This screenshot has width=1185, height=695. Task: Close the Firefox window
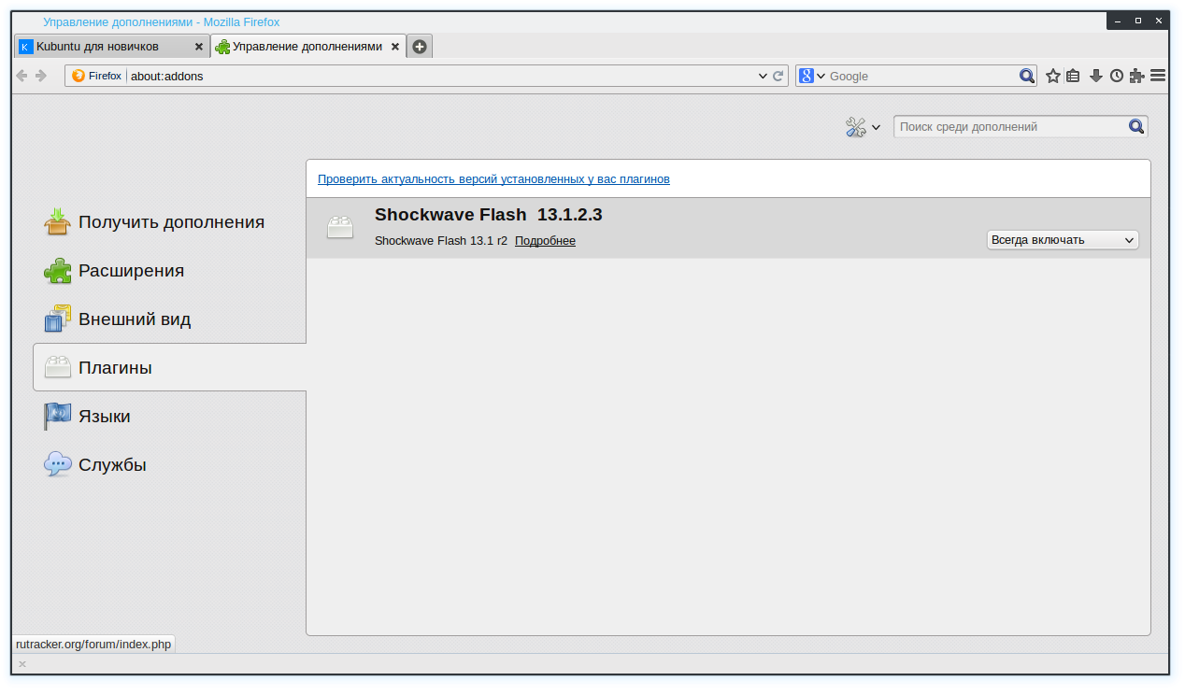pyautogui.click(x=1159, y=20)
